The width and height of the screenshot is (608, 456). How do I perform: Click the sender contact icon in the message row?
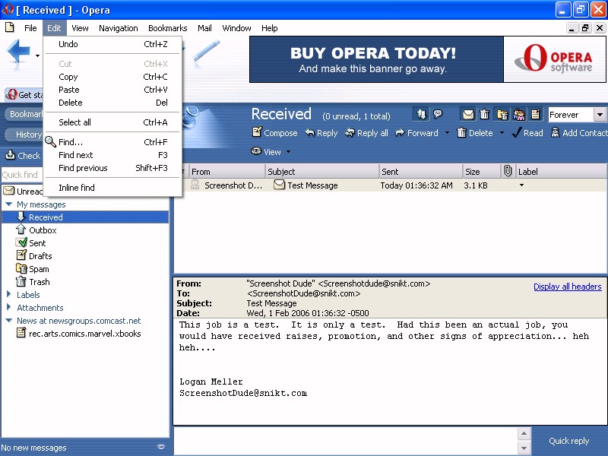point(195,185)
